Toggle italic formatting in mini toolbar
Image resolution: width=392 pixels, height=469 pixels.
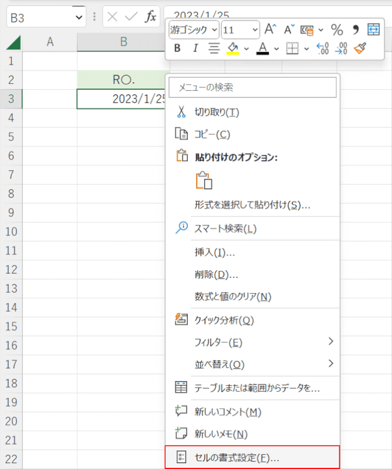pos(195,48)
